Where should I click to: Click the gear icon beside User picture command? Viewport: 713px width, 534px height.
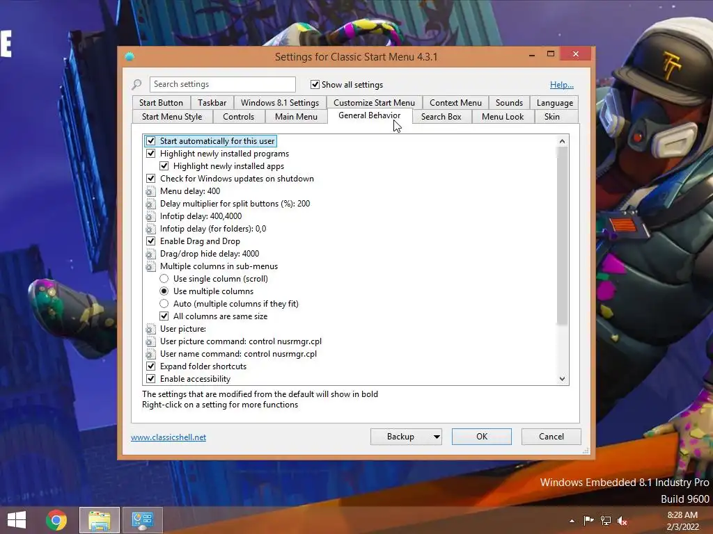150,341
